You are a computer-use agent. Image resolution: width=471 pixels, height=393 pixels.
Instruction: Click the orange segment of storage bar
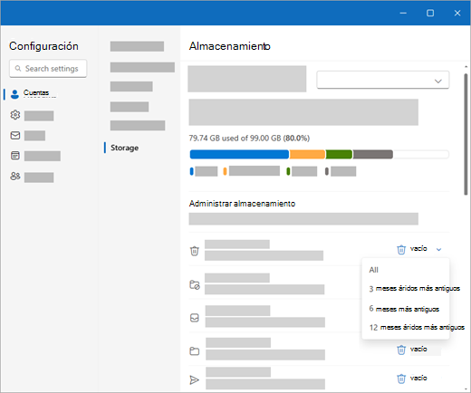(307, 154)
